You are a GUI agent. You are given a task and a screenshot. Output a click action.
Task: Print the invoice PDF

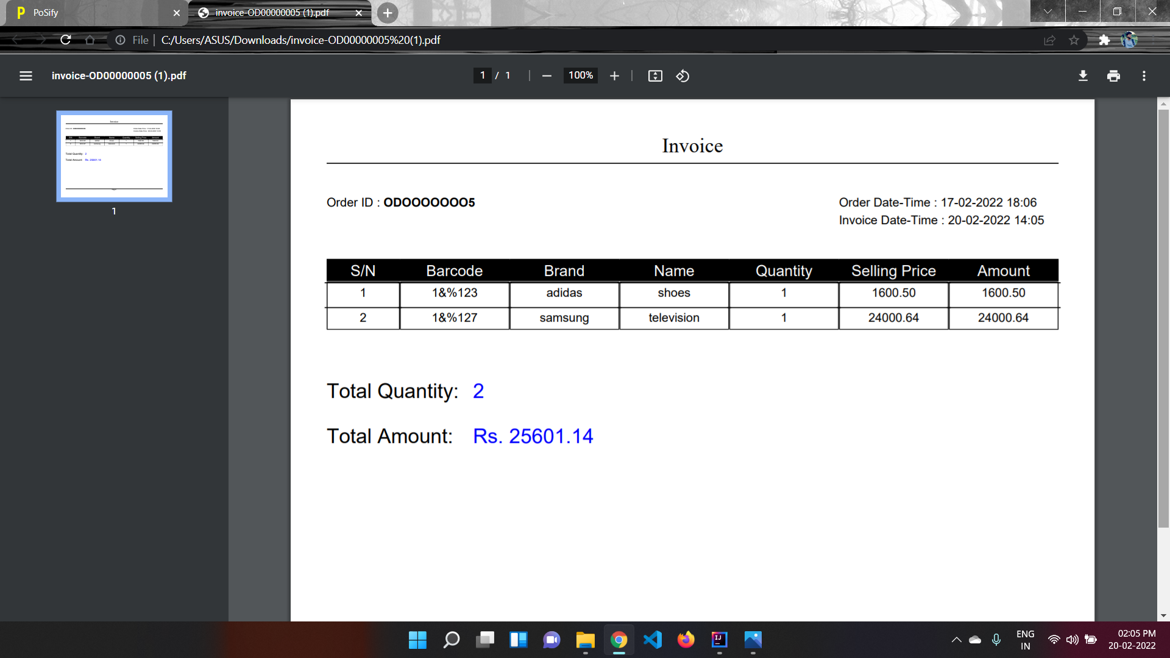[1113, 76]
